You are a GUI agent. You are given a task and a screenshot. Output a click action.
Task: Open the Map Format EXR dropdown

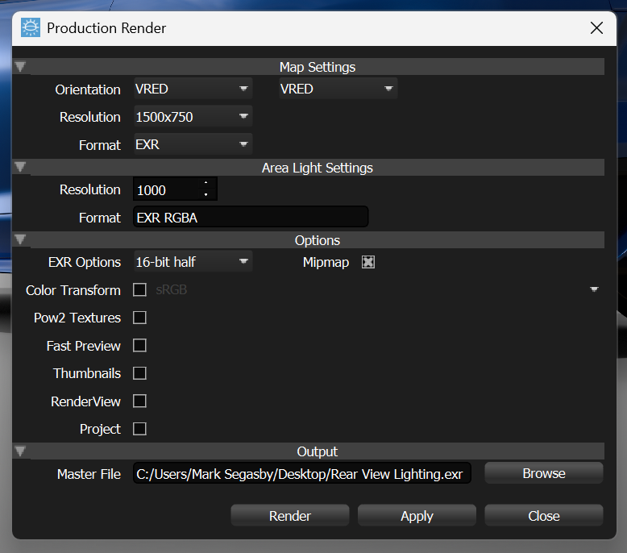point(193,144)
